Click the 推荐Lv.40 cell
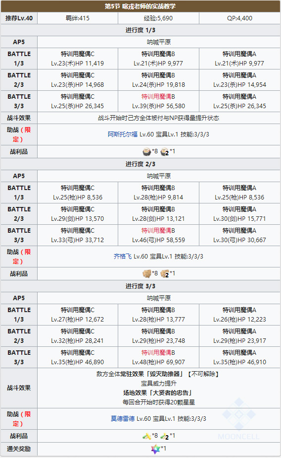Screen dimensions: 281x458 point(19,18)
